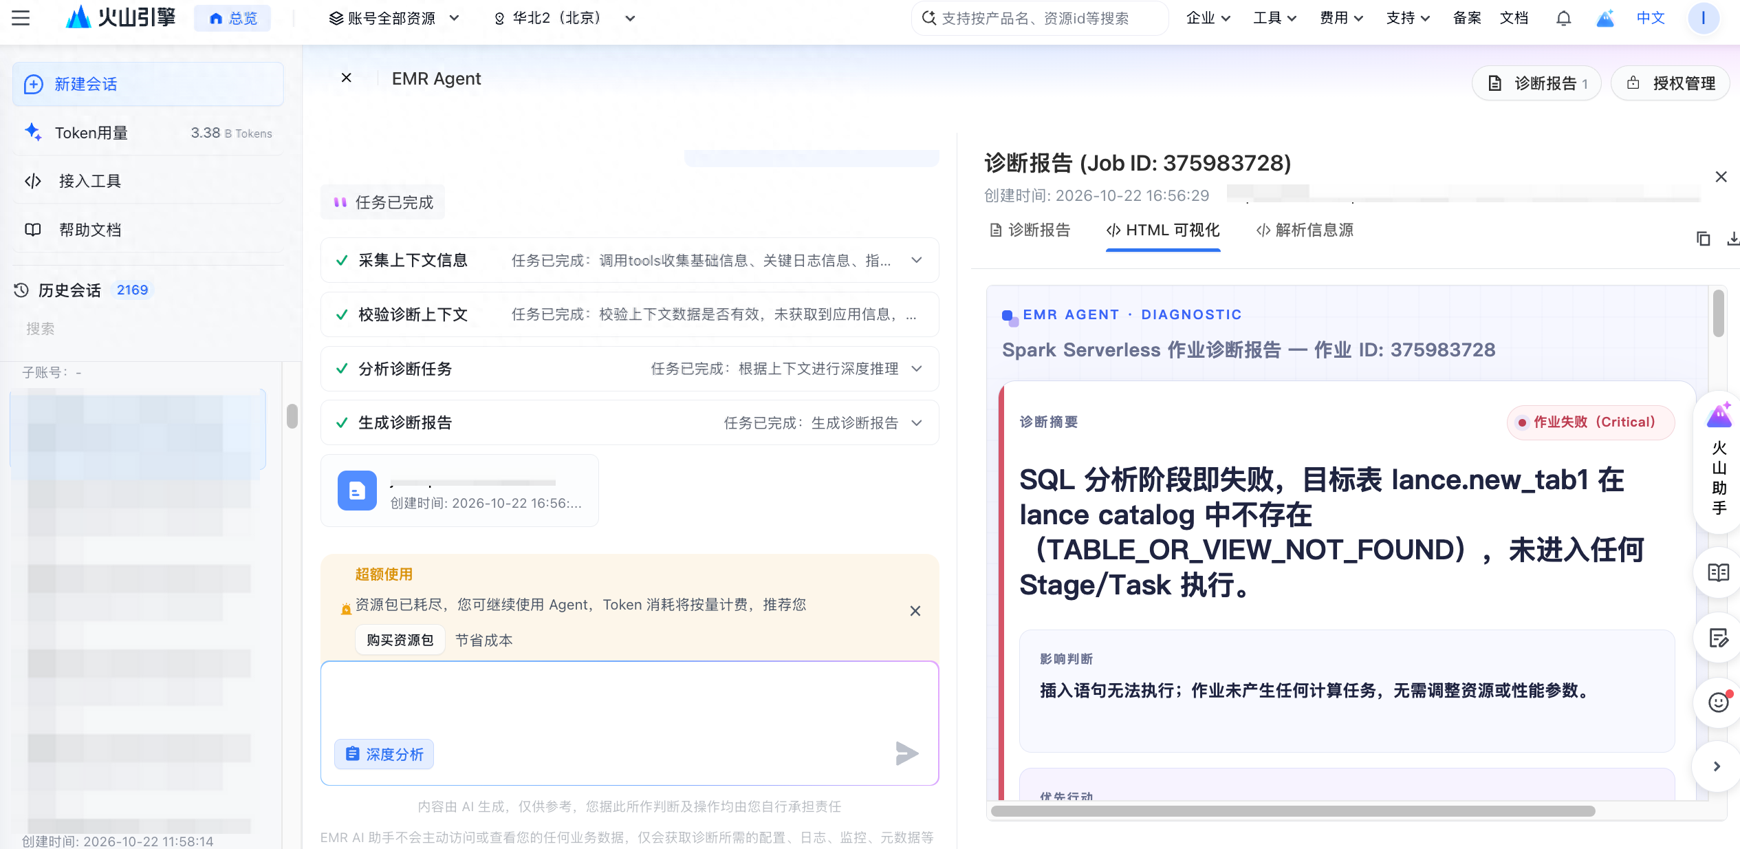Click the Volcengine logo

point(120,17)
